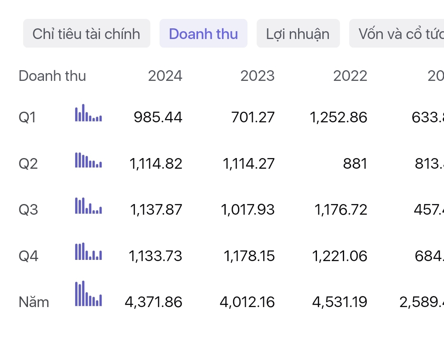
Task: Select the Q2 2022 value 881
Action: [x=355, y=164]
